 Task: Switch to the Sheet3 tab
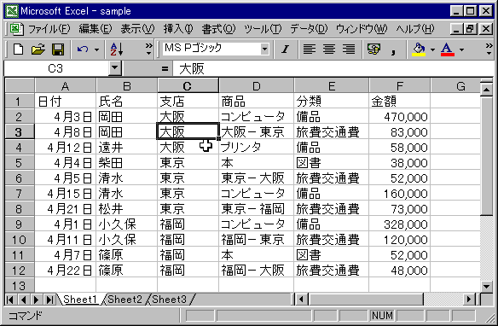[x=170, y=300]
